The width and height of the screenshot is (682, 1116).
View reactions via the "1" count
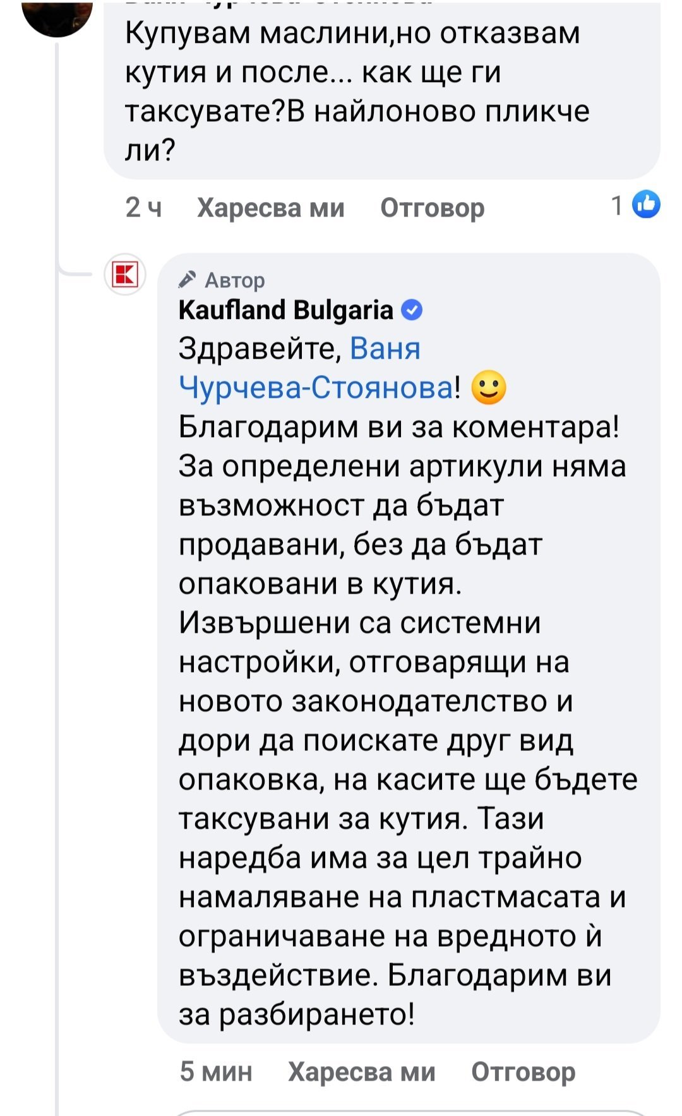617,205
